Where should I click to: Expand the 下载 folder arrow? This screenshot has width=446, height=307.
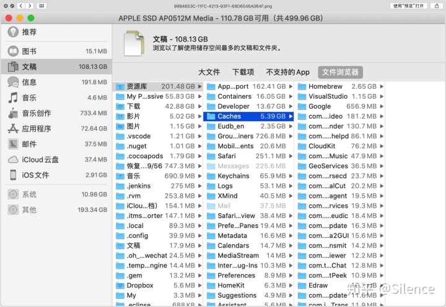(200, 106)
